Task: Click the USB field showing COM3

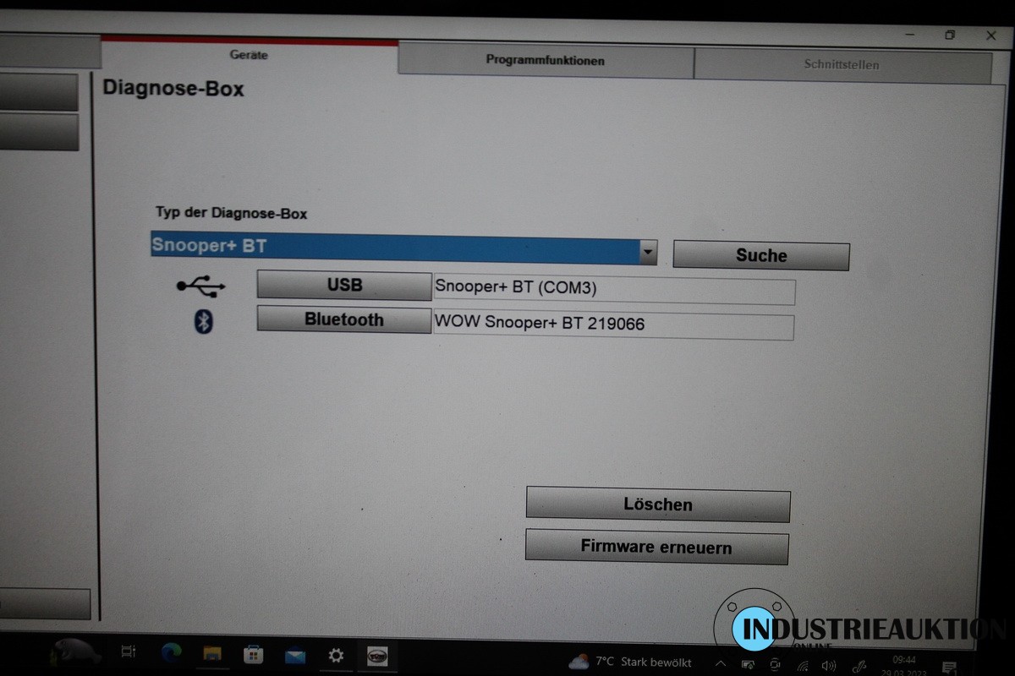Action: coord(613,288)
